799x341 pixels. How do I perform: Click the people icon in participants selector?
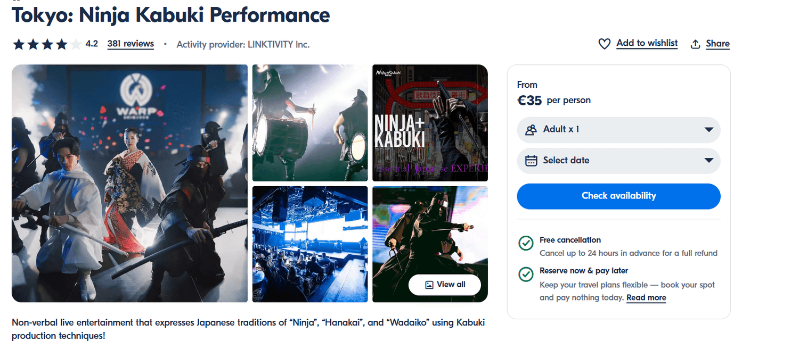pyautogui.click(x=531, y=130)
